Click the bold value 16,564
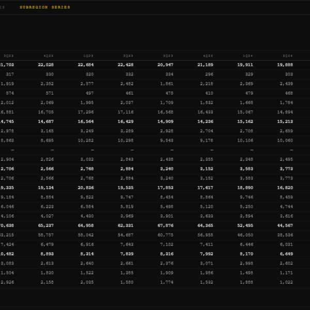This screenshot has width=310, height=310. click(86, 121)
